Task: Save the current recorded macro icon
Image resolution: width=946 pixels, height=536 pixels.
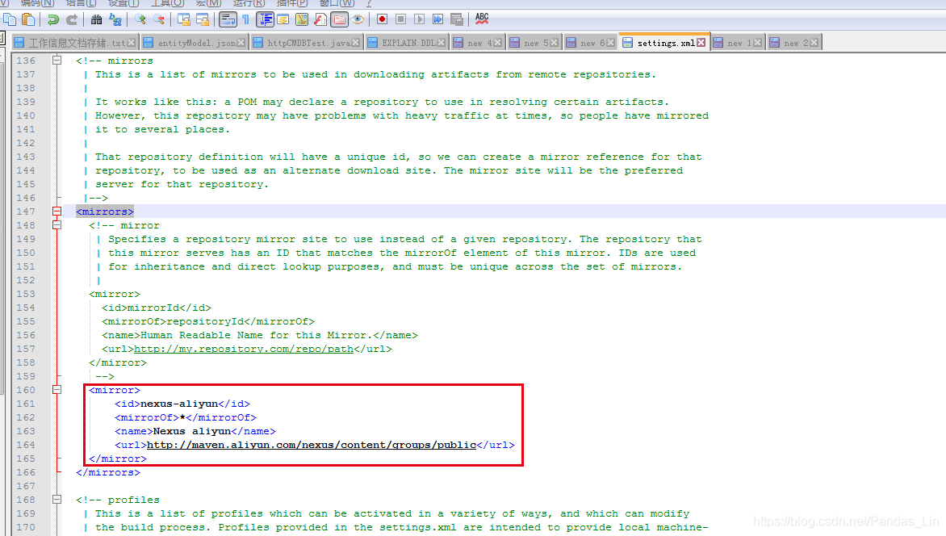Action: (x=457, y=19)
